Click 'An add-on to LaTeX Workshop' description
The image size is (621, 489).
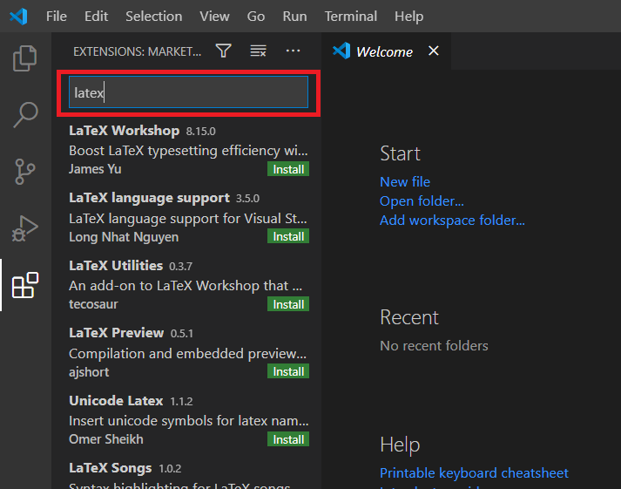click(186, 286)
